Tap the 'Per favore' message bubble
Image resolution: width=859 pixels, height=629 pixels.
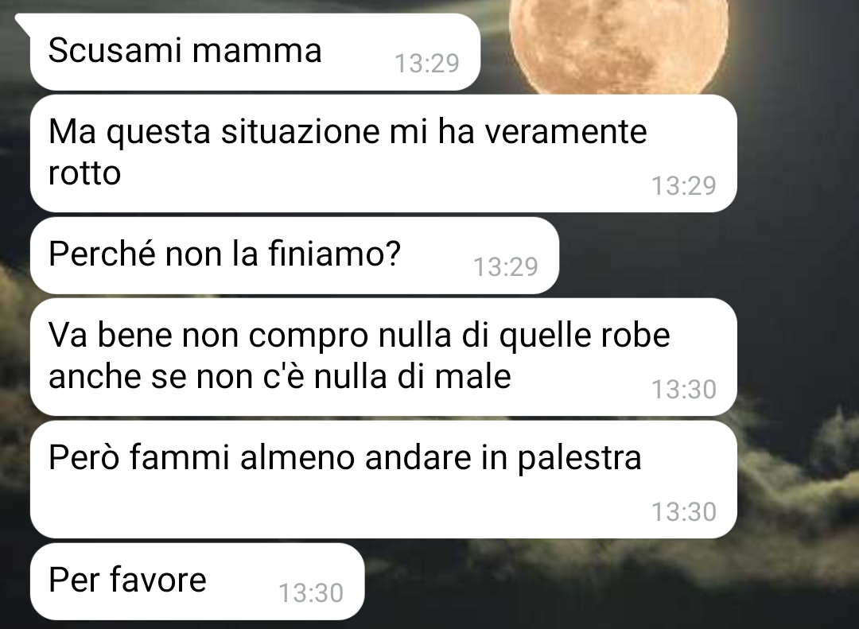click(x=197, y=581)
